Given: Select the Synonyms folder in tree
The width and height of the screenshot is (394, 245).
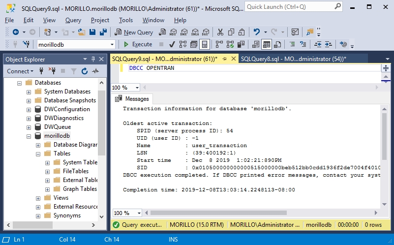Looking at the screenshot, I should (x=67, y=215).
